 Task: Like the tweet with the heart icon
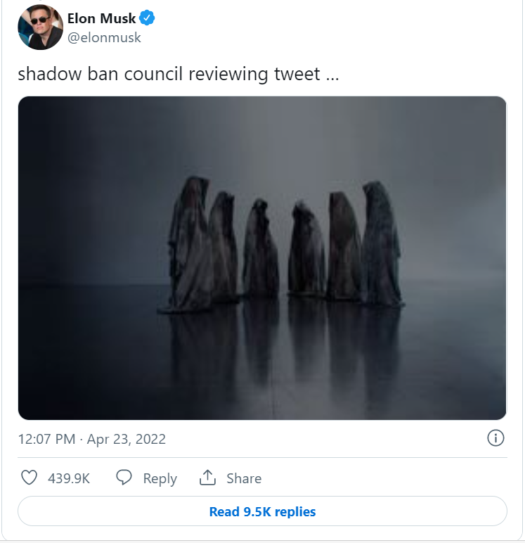[29, 478]
